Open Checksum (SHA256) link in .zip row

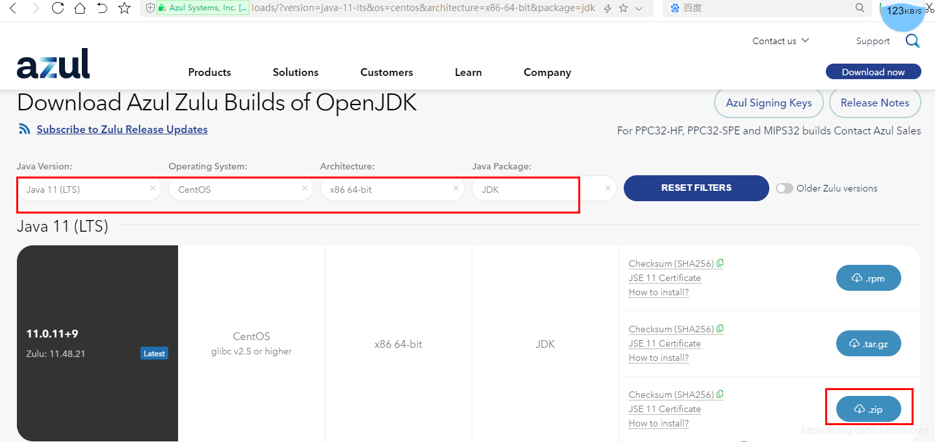pyautogui.click(x=671, y=395)
